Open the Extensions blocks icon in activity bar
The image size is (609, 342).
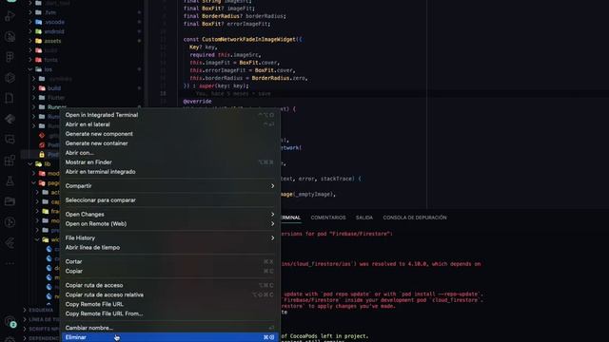tap(10, 160)
